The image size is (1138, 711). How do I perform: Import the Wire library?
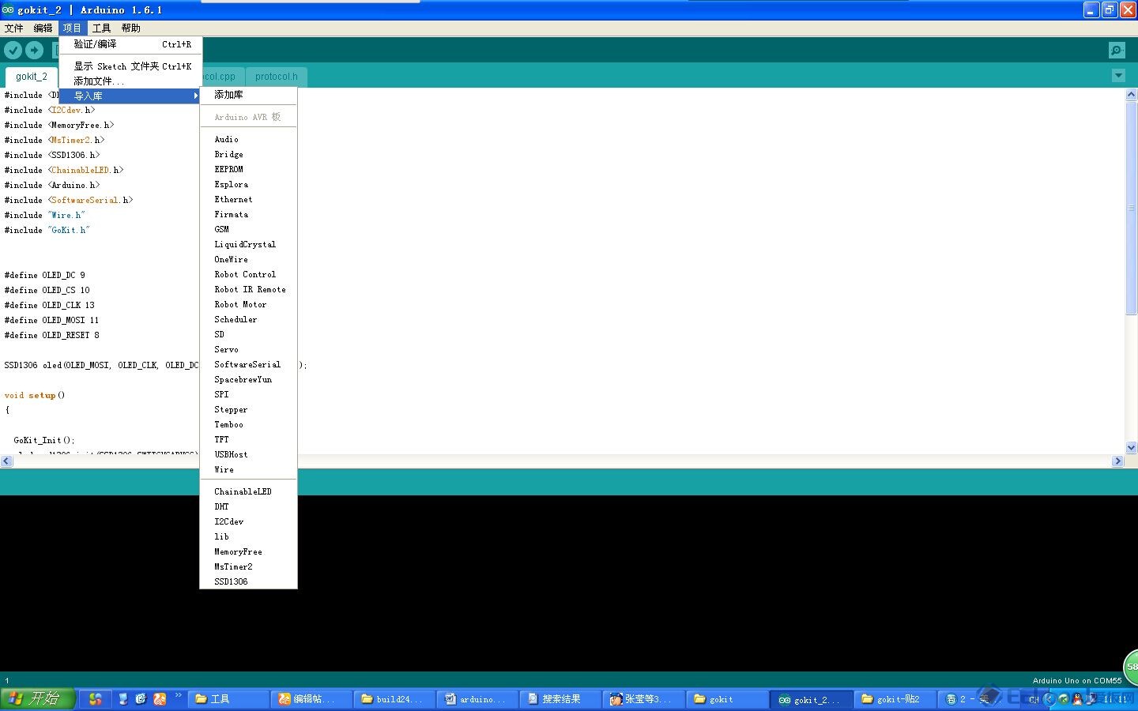pyautogui.click(x=248, y=469)
